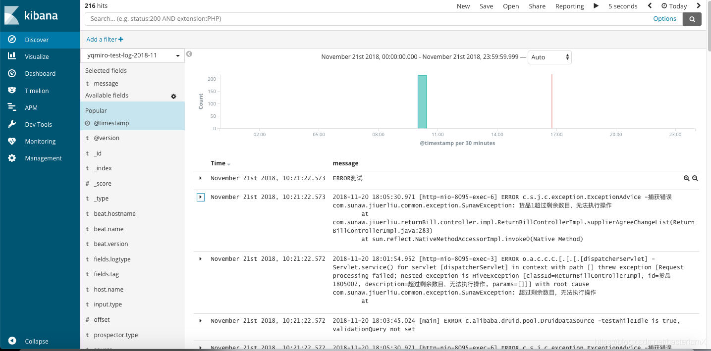Open Dev Tools in the sidebar
Viewport: 711px width, 351px height.
point(40,124)
